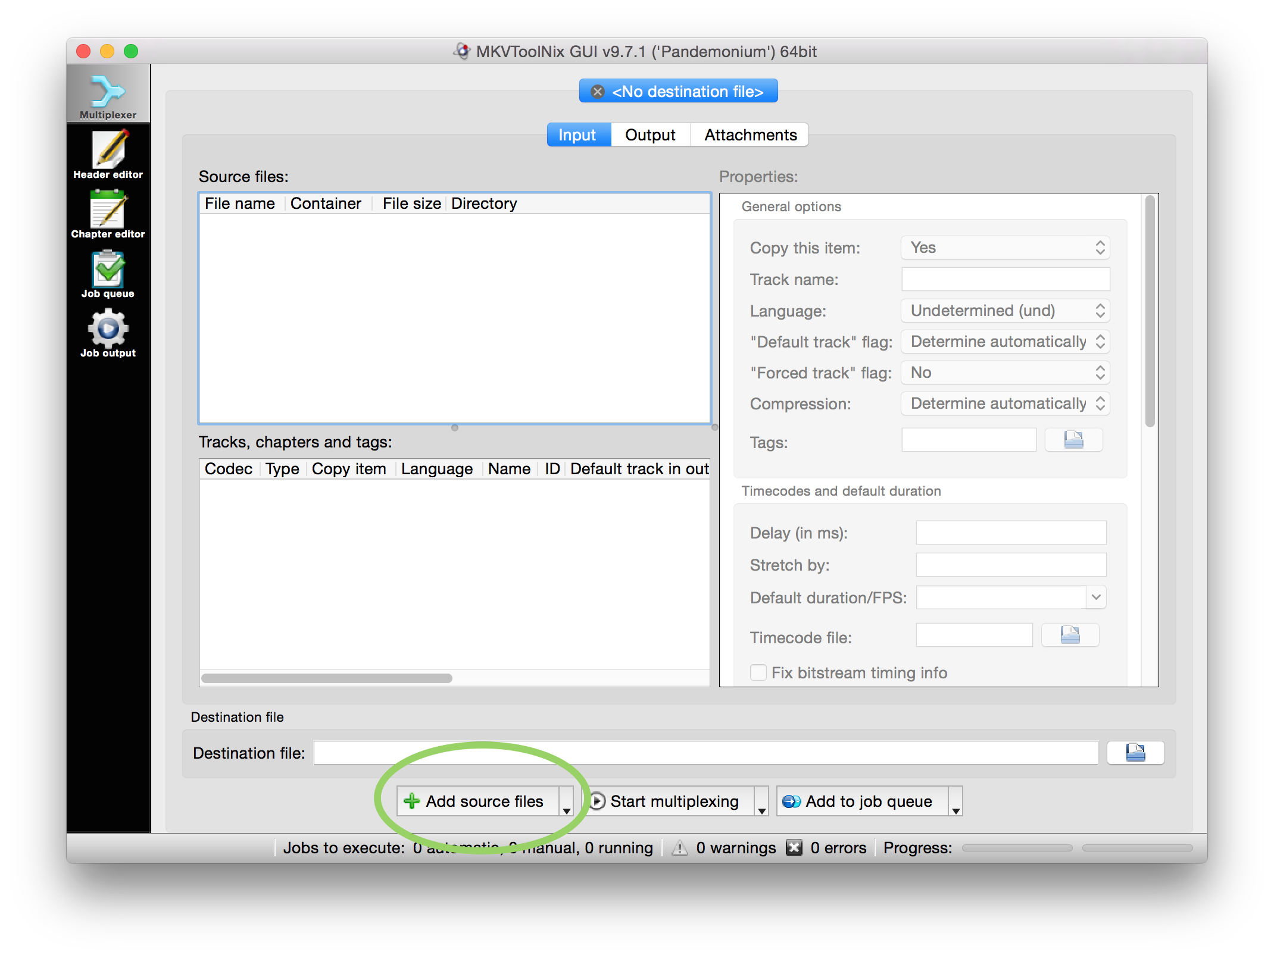The image size is (1274, 958).
Task: Browse for a Tags file
Action: point(1073,440)
